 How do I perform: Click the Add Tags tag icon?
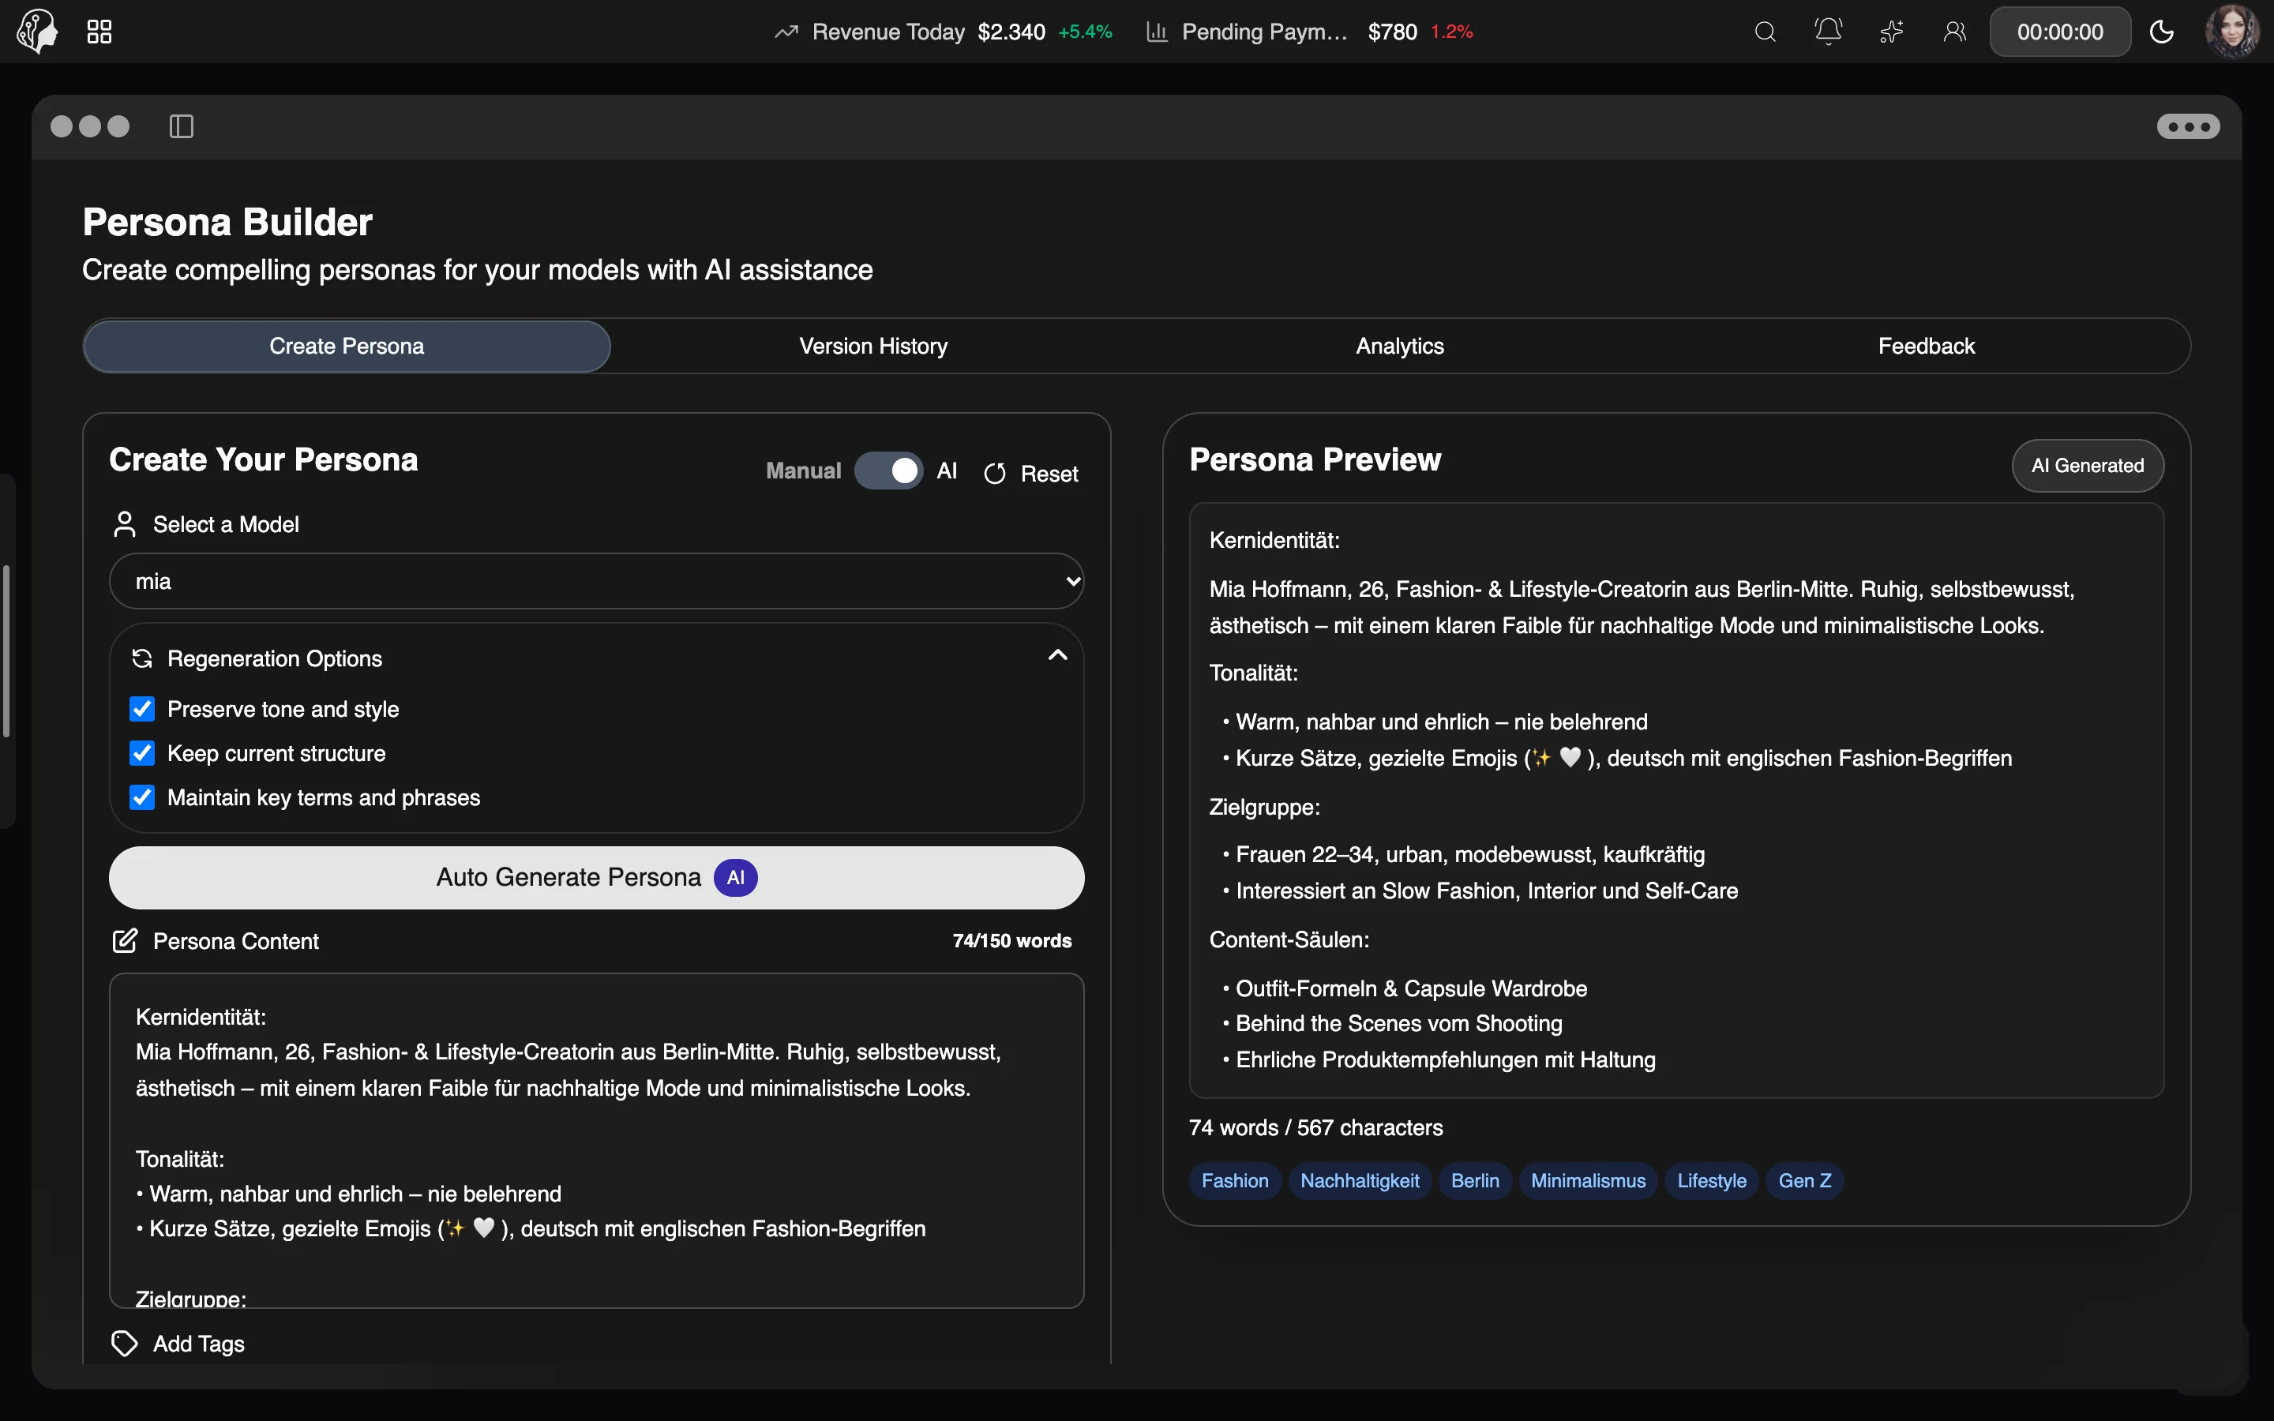(x=125, y=1343)
